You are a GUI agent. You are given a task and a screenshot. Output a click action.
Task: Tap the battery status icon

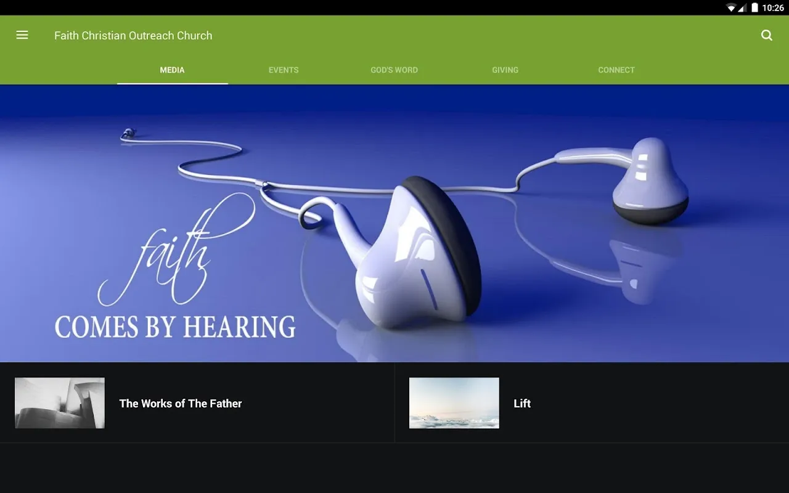point(754,7)
